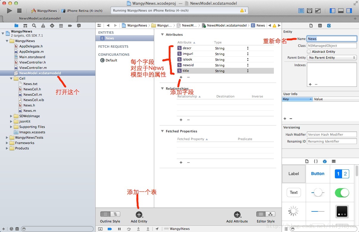Show the Data Model inspector icon
The image size is (359, 232).
(329, 26)
